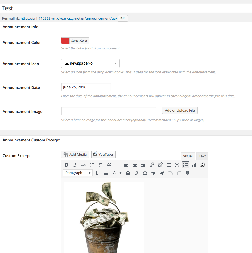The height and width of the screenshot is (253, 252).
Task: Toggle bold formatting in the editor
Action: (x=66, y=165)
